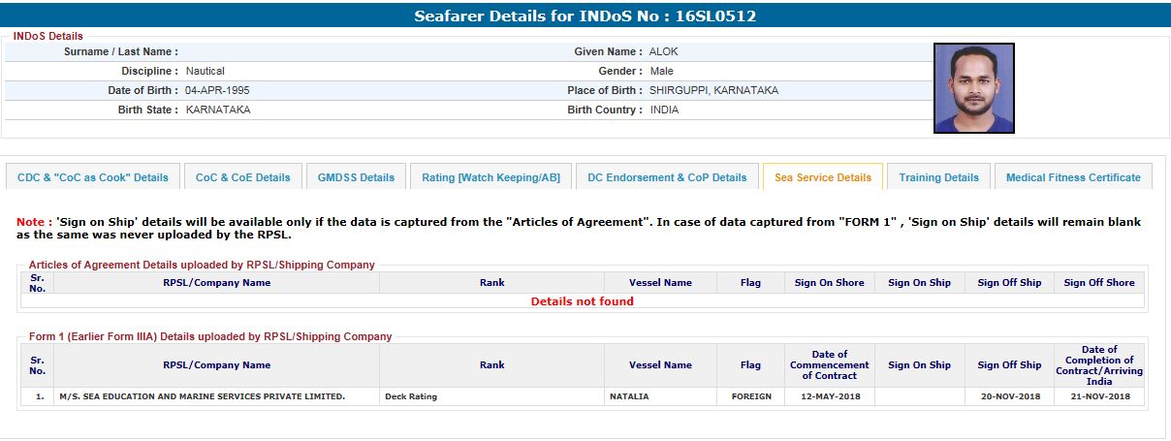Open the GMDSS Details tab
This screenshot has width=1171, height=441.
pyautogui.click(x=356, y=177)
